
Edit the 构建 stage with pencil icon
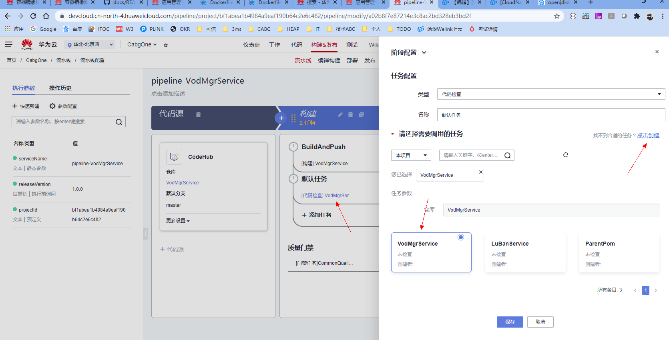tap(340, 114)
